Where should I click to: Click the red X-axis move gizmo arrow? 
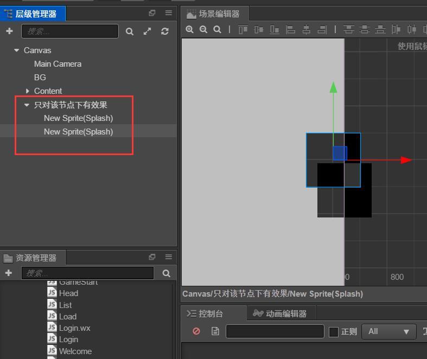406,160
